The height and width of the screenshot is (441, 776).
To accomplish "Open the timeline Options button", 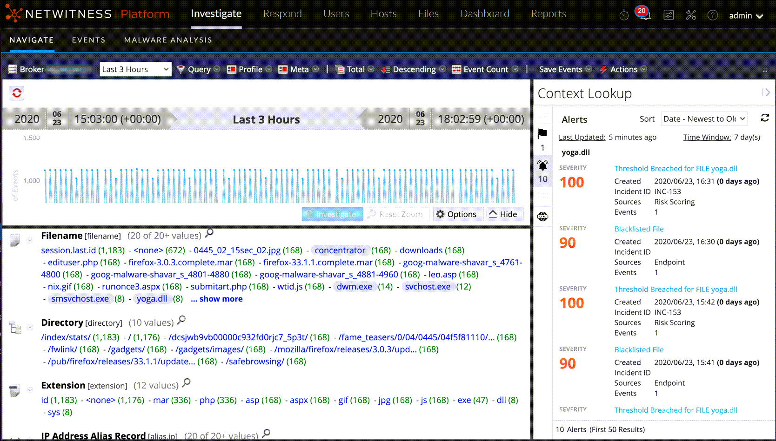I will [456, 214].
